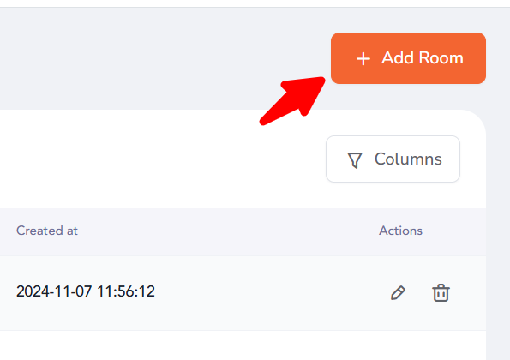Click the orange Add Room label text
Screen dimensions: 510x360
click(423, 58)
